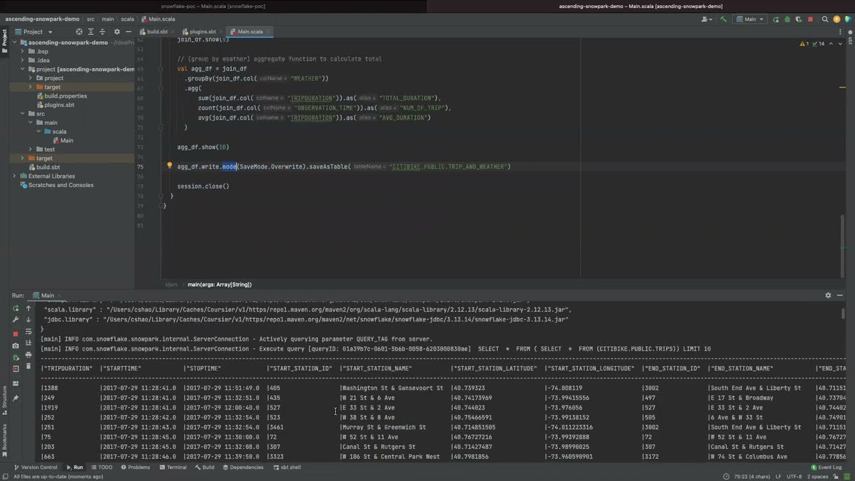Open the Problems tool window tab
This screenshot has width=855, height=481.
click(x=134, y=467)
